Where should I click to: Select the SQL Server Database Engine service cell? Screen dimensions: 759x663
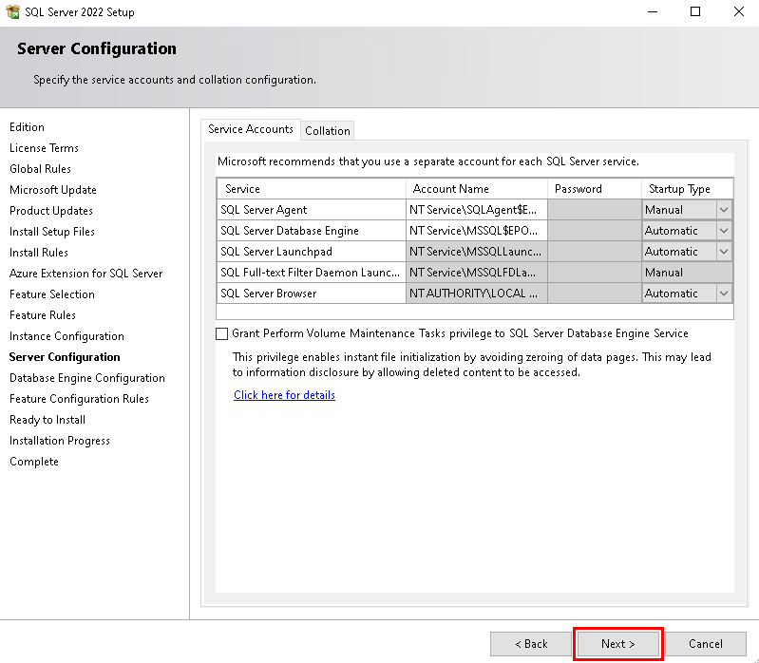pyautogui.click(x=312, y=231)
